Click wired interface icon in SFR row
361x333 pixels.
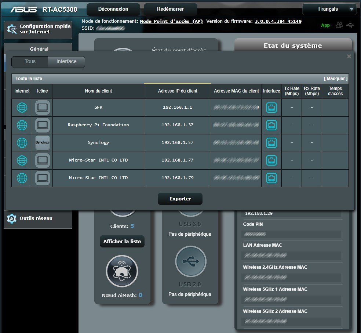point(271,108)
